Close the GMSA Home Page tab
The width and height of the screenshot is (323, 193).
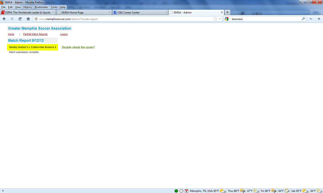click(x=110, y=12)
